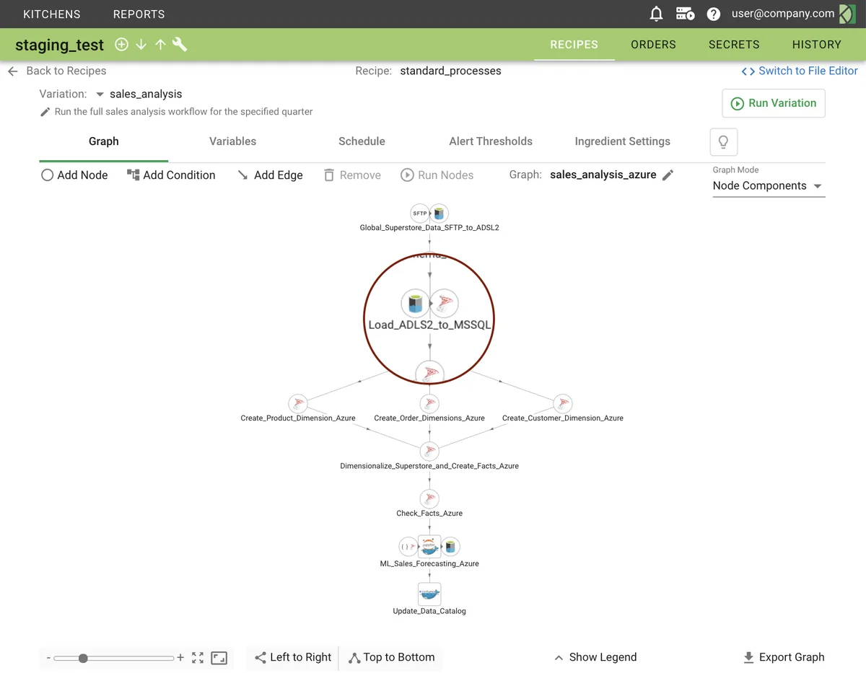866x673 pixels.
Task: Click the graph zoom slider handle
Action: 83,658
